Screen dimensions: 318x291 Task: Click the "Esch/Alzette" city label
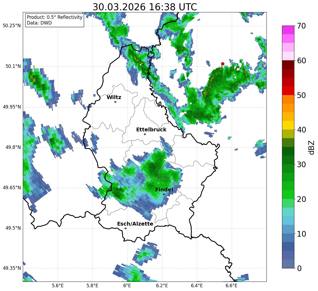tap(135, 224)
